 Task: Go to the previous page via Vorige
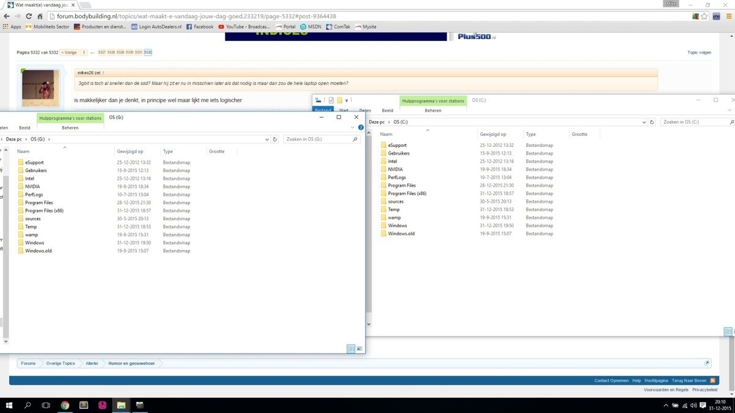tap(69, 53)
